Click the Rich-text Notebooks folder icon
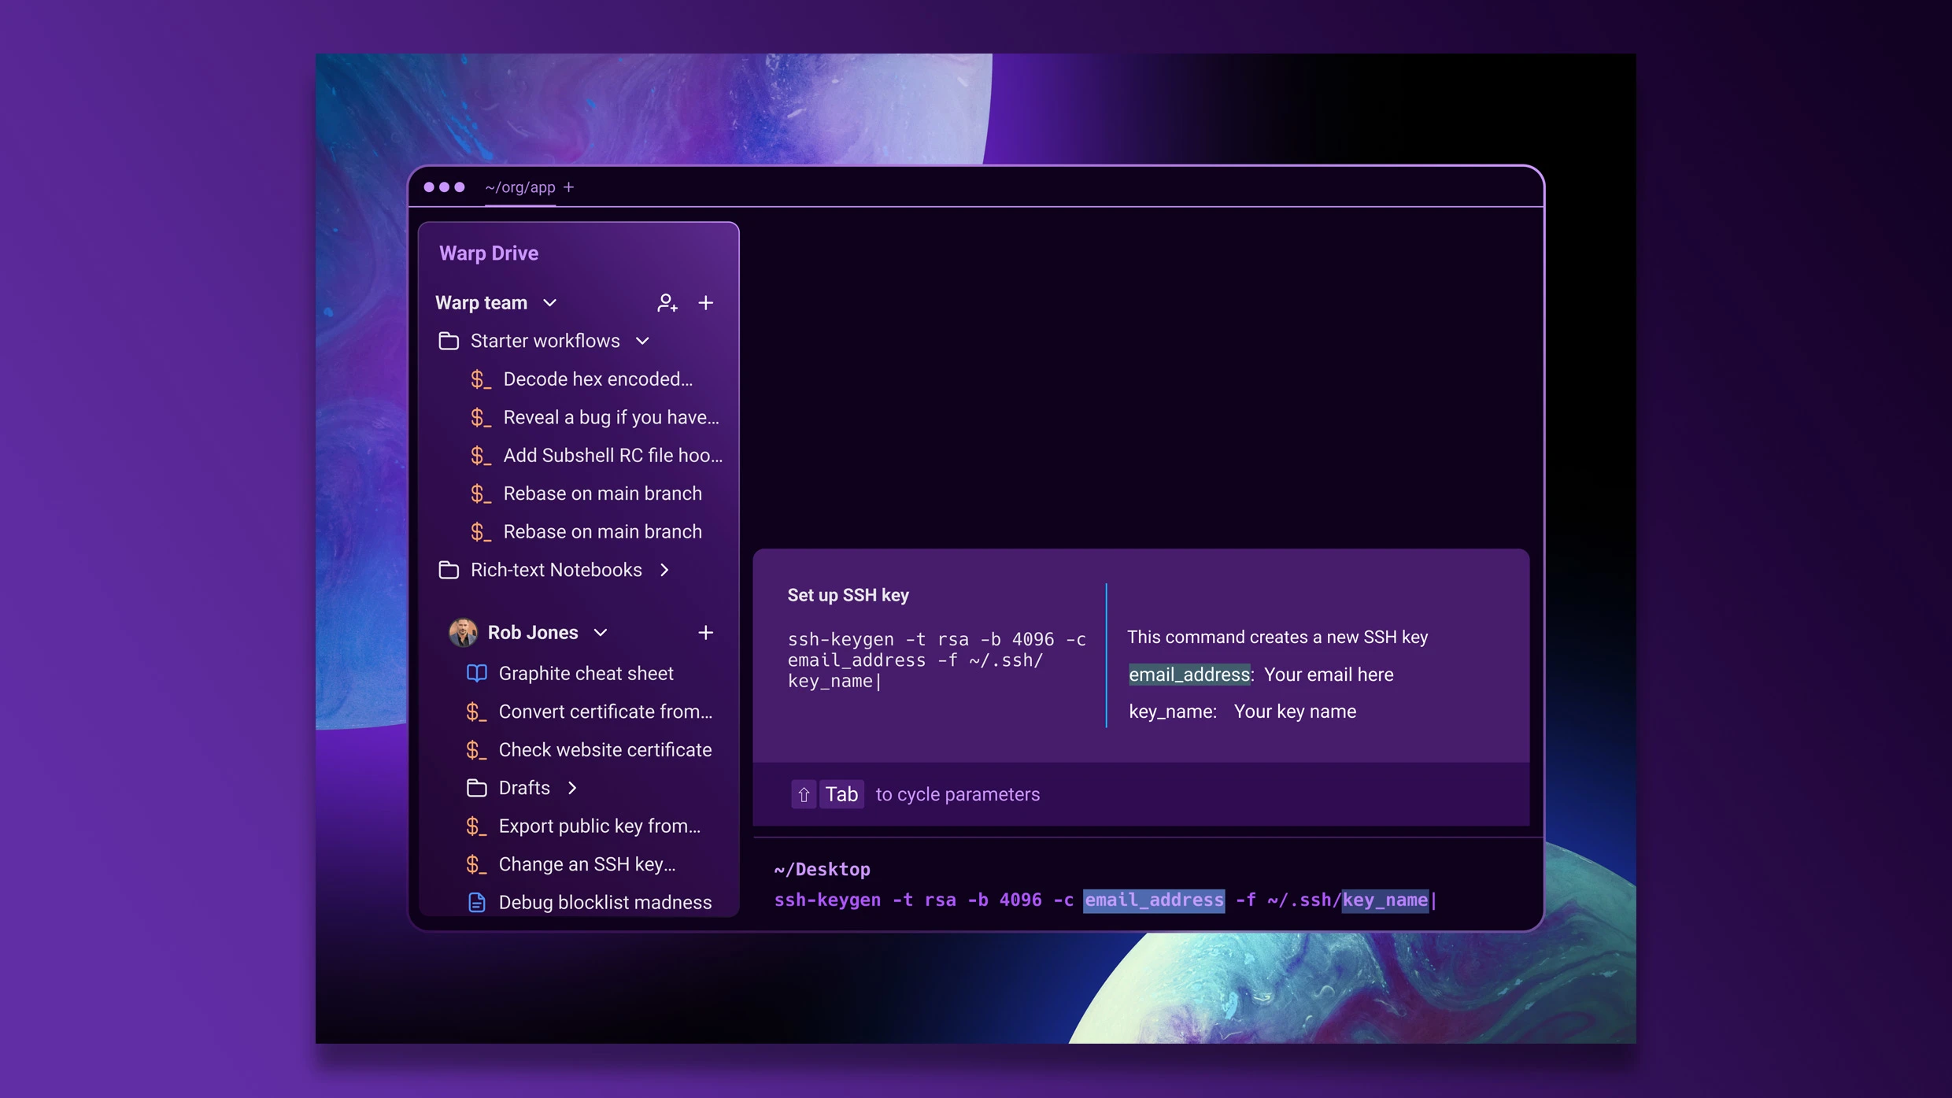Screen dimensions: 1952x1098 [449, 570]
